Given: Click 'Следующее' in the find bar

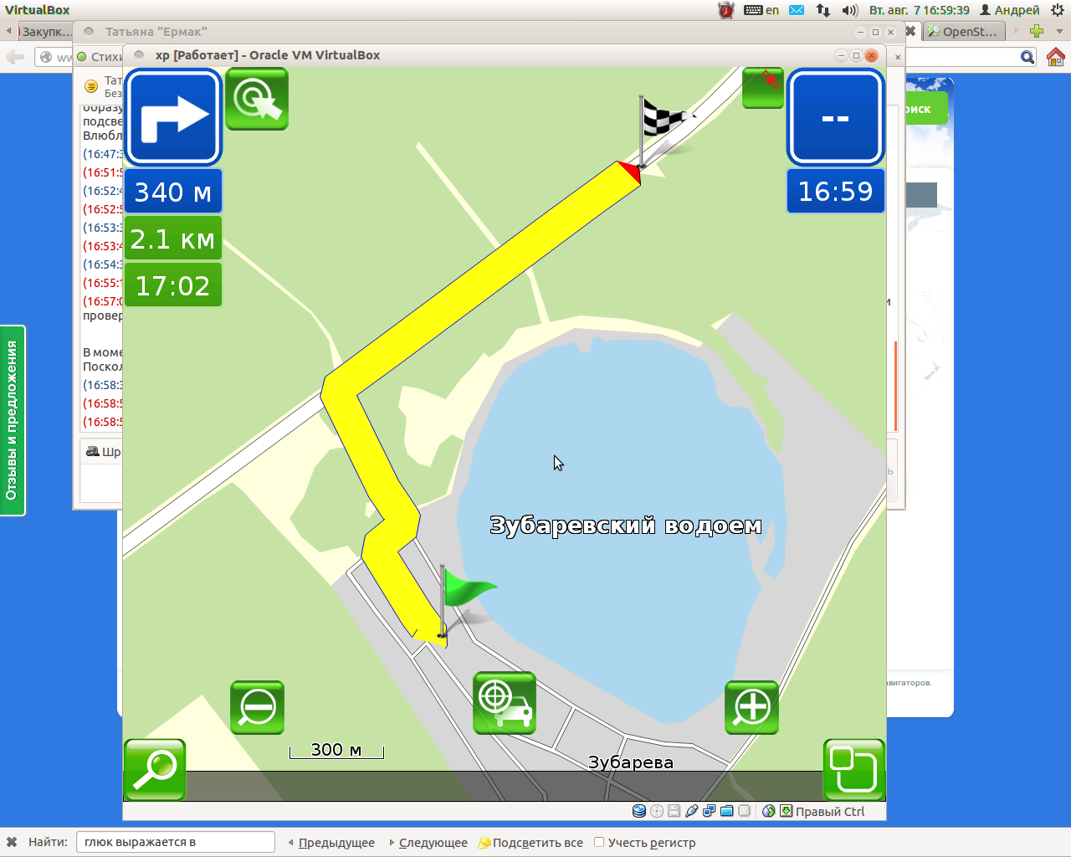Looking at the screenshot, I should pos(428,843).
